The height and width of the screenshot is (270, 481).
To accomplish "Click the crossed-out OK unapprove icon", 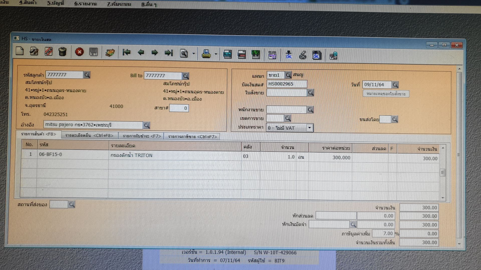I will point(303,55).
